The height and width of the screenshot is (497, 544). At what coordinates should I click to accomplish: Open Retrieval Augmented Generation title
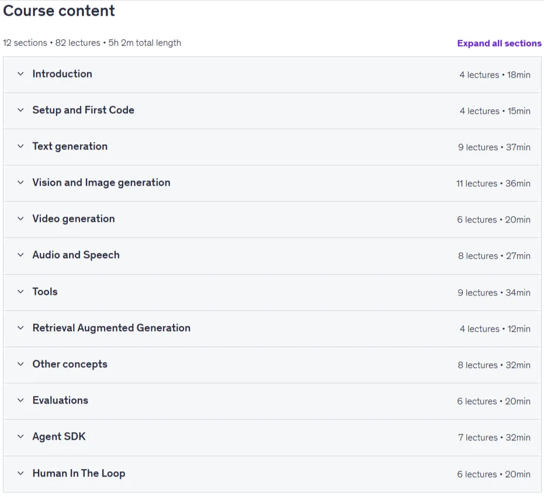(x=112, y=328)
